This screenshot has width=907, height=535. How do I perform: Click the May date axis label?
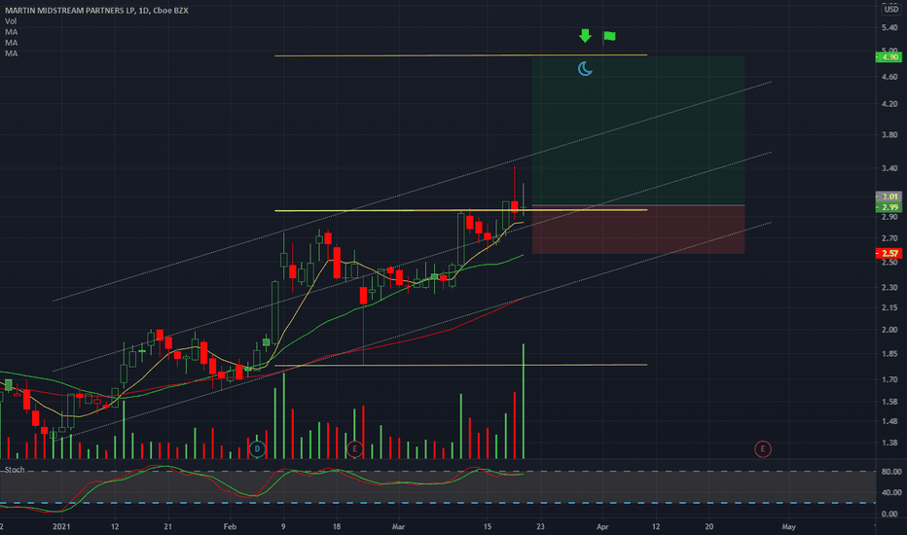[x=788, y=527]
